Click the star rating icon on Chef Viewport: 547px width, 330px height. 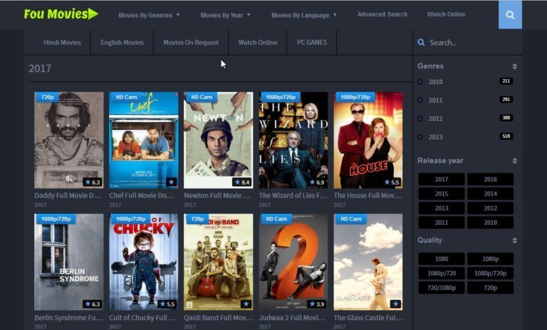click(171, 182)
